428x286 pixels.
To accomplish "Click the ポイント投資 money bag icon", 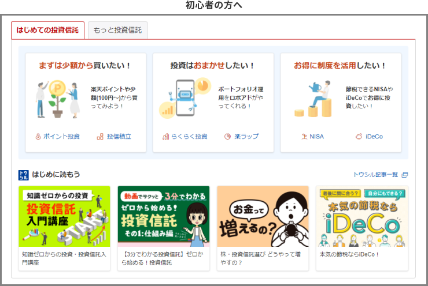I will point(38,136).
